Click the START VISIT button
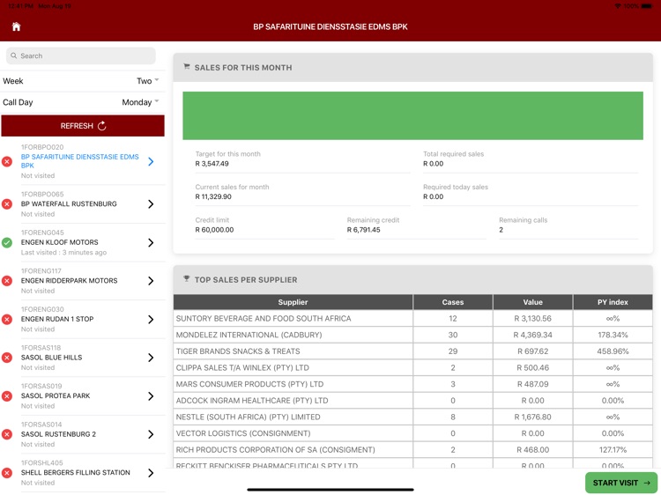661x495 pixels. (x=621, y=483)
